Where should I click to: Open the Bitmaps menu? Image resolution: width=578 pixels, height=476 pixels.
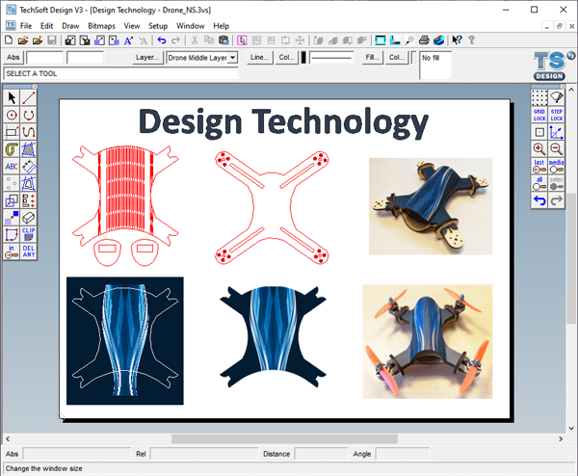101,26
